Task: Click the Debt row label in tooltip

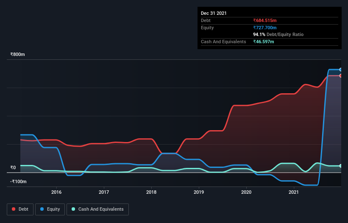Action: click(206, 20)
